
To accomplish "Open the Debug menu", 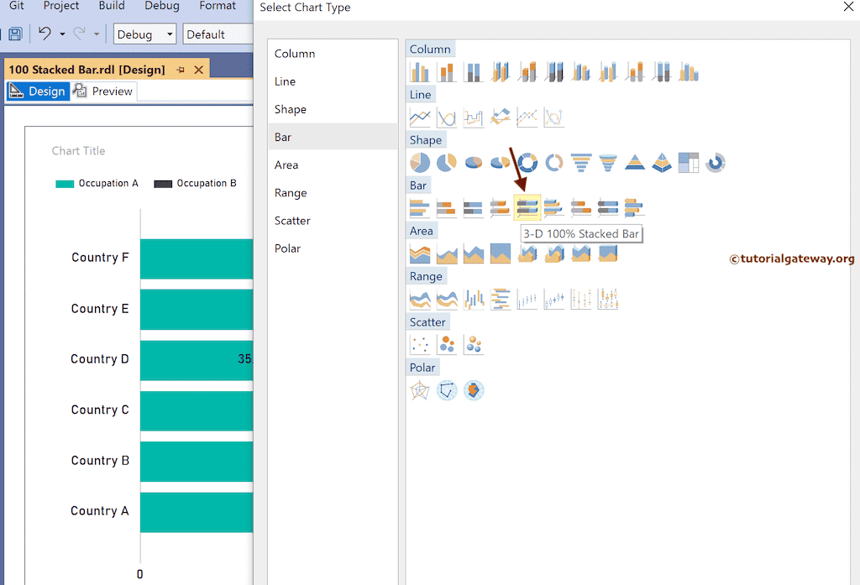I will [162, 6].
